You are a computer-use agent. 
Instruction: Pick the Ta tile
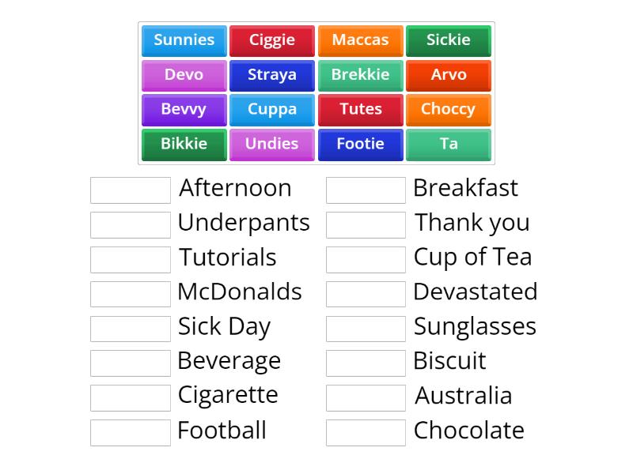(449, 145)
